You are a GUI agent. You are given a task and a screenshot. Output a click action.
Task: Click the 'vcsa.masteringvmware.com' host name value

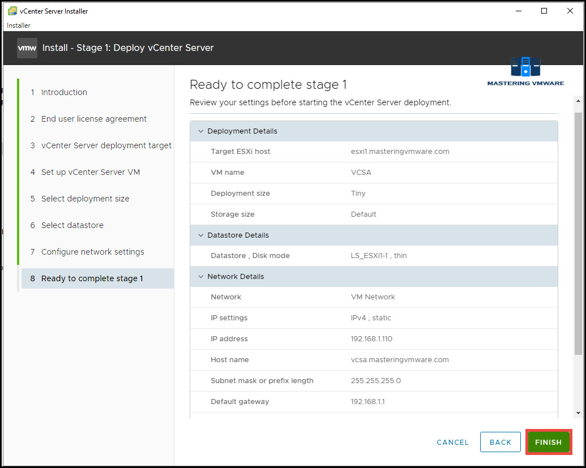point(400,360)
